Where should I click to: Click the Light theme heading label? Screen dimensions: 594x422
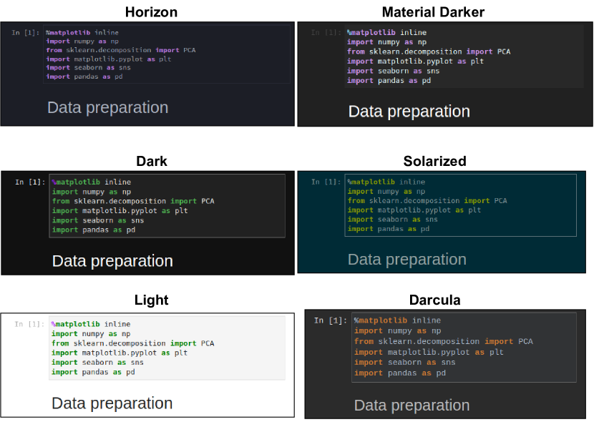(151, 300)
